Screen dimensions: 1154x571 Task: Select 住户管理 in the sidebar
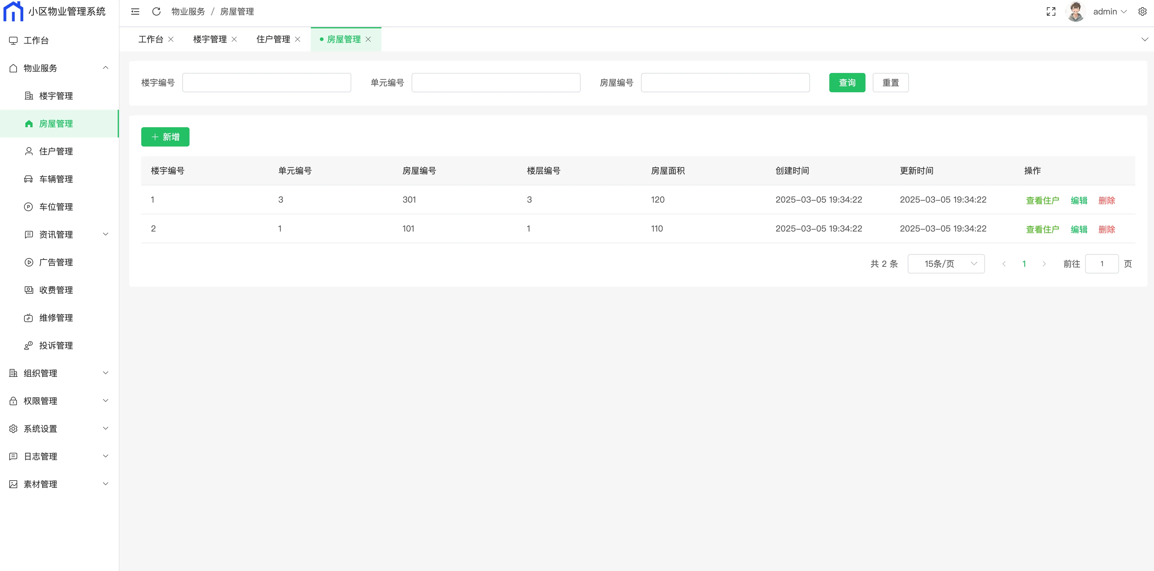(x=56, y=151)
